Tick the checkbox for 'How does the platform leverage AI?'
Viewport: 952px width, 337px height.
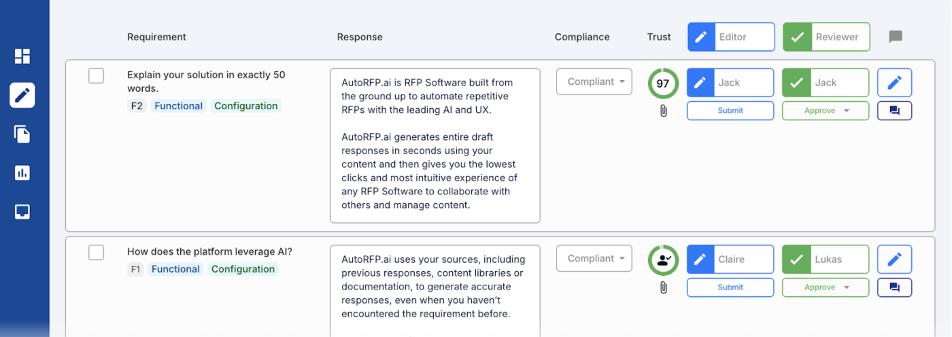click(x=96, y=252)
